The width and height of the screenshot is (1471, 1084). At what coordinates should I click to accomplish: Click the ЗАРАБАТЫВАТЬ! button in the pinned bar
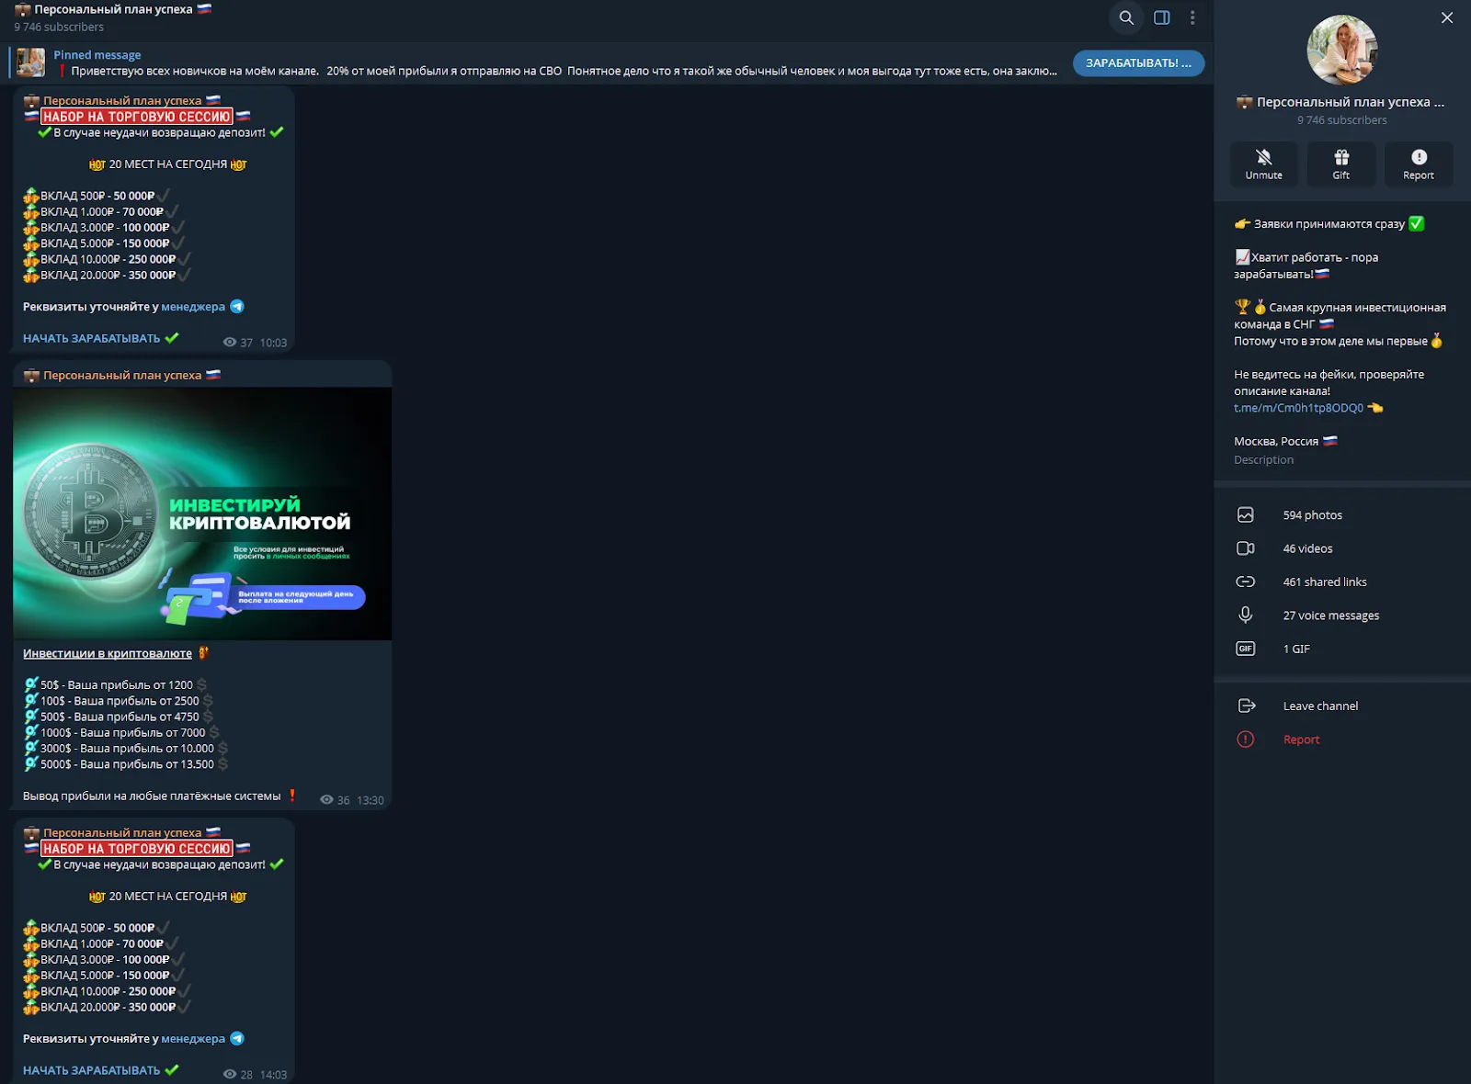click(1138, 62)
